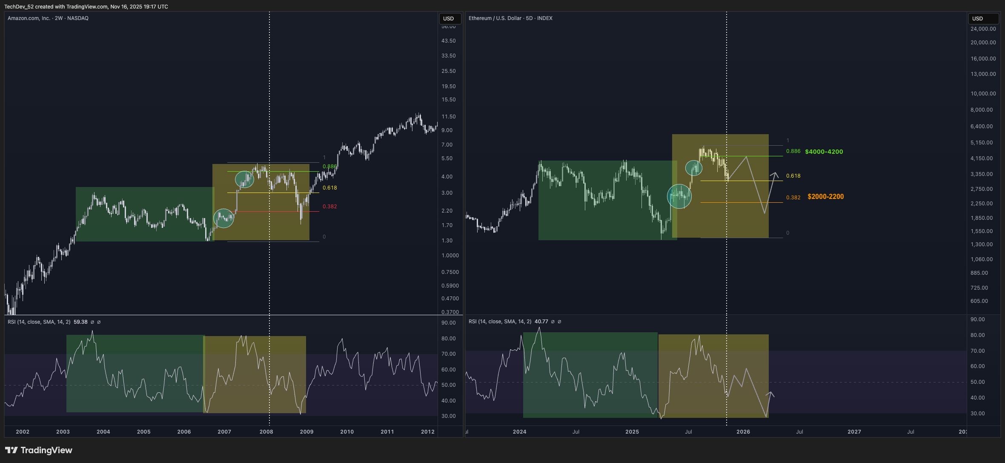Click the yellow 0.618 label on Amazon chart

[x=329, y=188]
